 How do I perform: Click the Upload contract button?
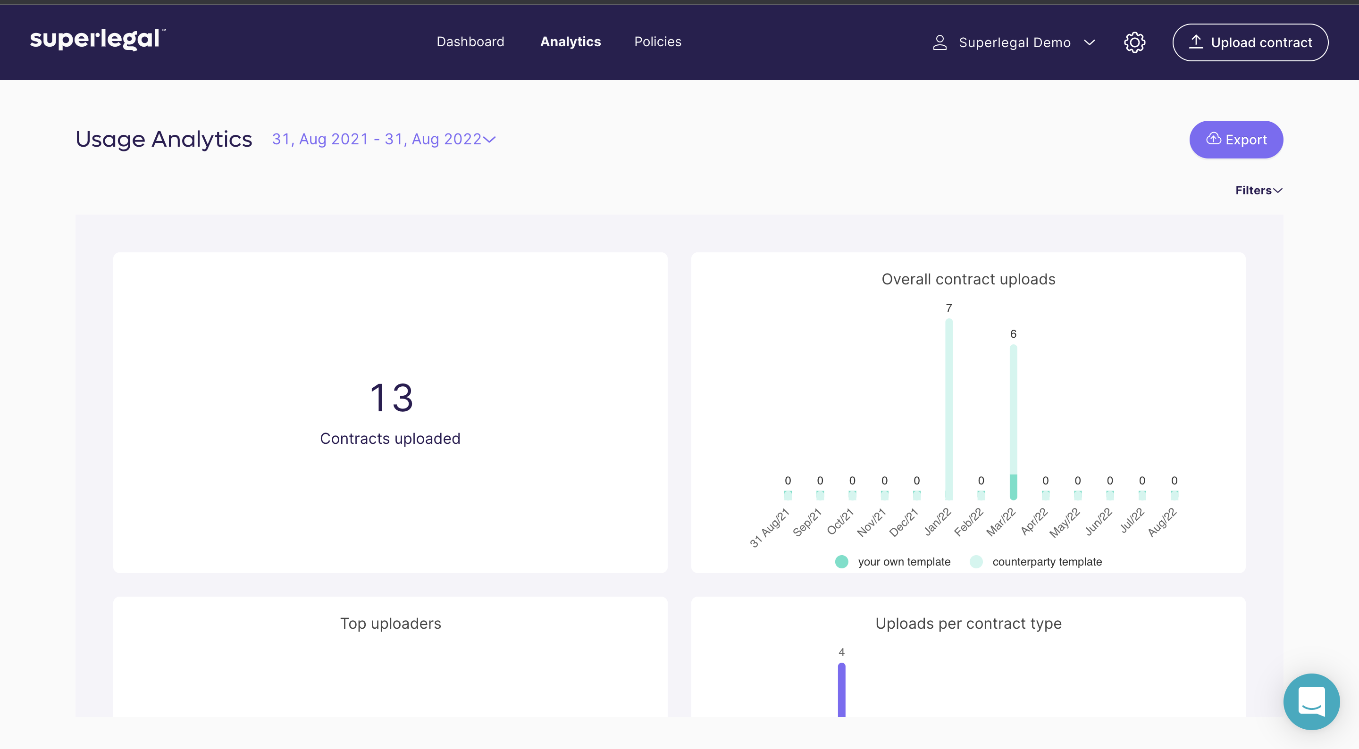tap(1250, 42)
